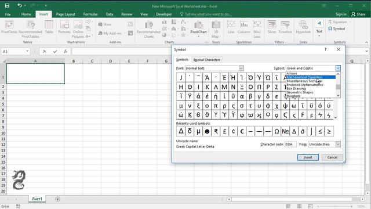Select Miscellaneous Technical subset
This screenshot has width=371, height=209.
311,81
